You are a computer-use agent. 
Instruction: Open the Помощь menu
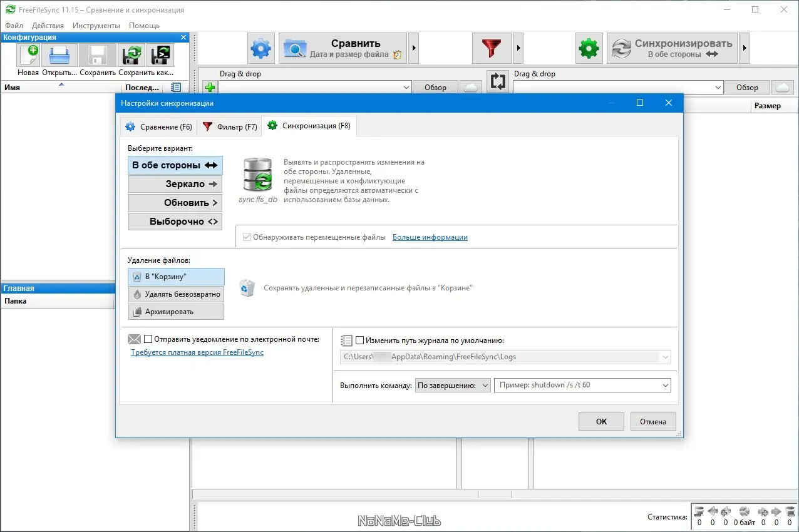point(144,26)
